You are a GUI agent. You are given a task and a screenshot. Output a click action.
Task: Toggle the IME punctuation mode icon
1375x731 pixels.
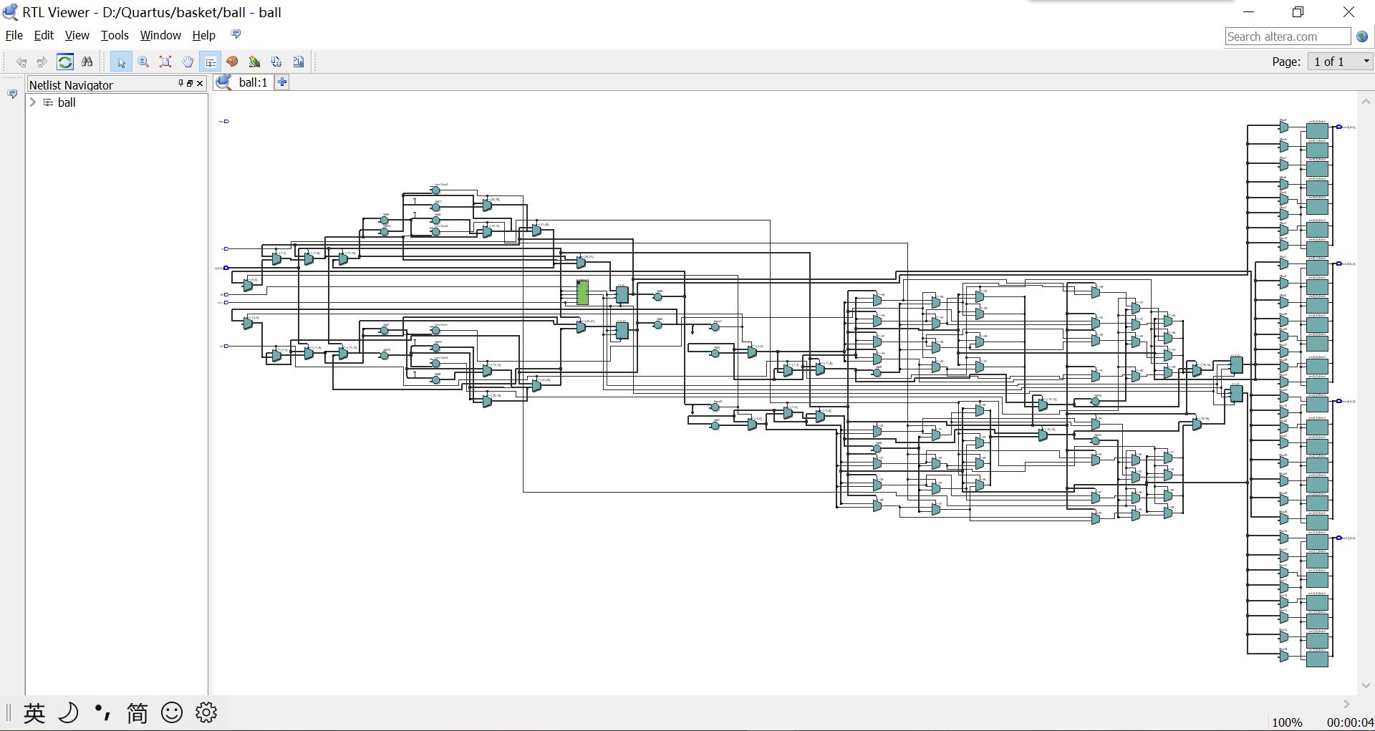(102, 712)
